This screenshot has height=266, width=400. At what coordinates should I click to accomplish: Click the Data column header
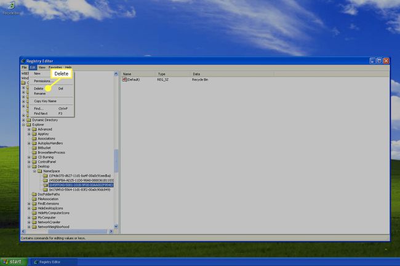pos(232,74)
